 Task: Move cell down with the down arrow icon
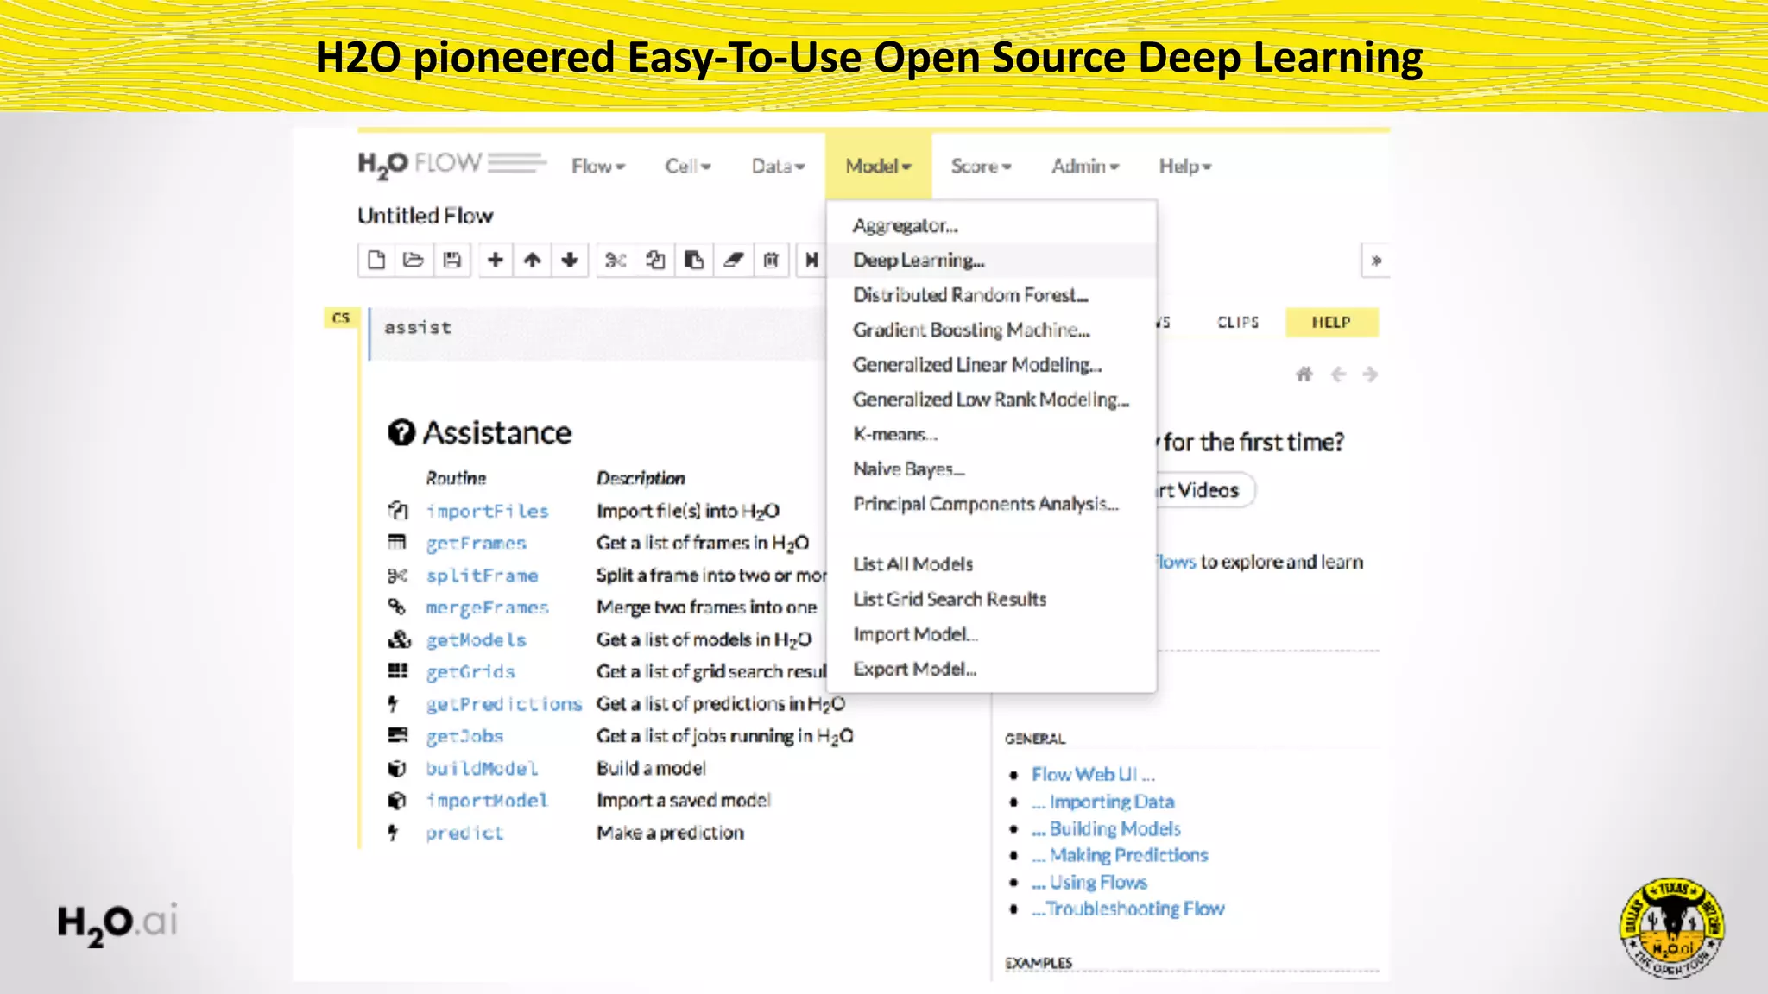[x=570, y=260]
